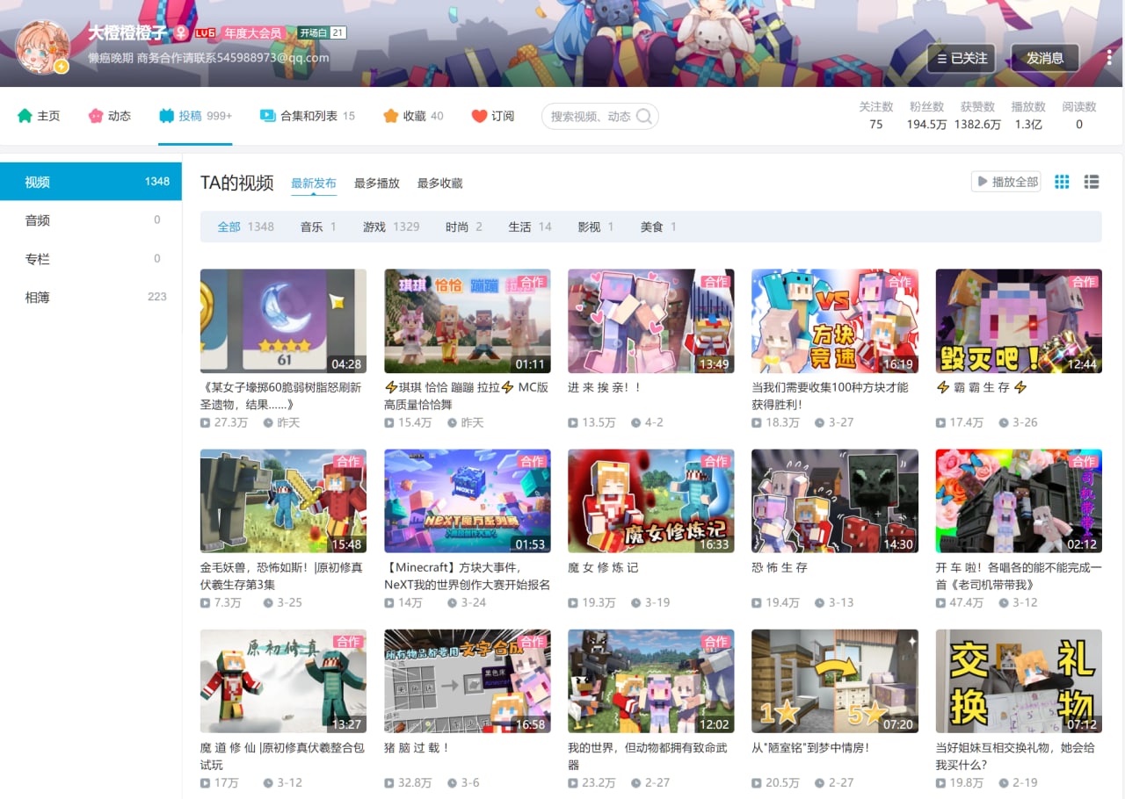Select 相簿 in left sidebar
This screenshot has height=799, width=1125.
click(37, 297)
